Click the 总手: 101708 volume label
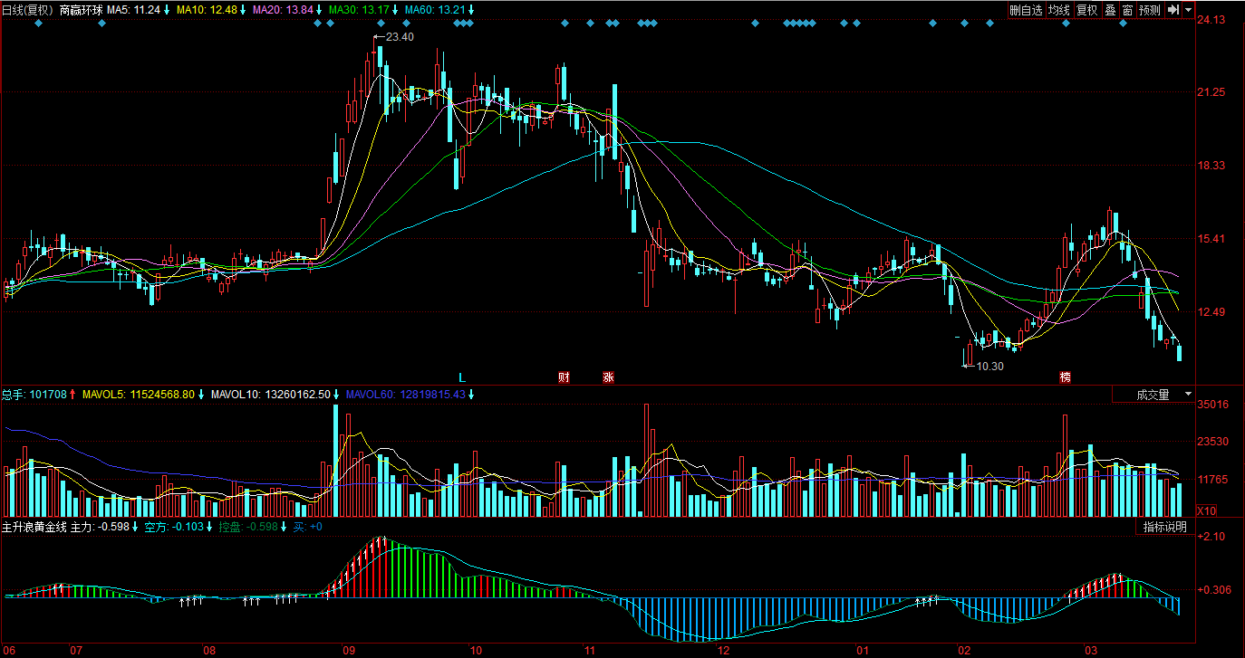Image resolution: width=1245 pixels, height=658 pixels. (34, 395)
